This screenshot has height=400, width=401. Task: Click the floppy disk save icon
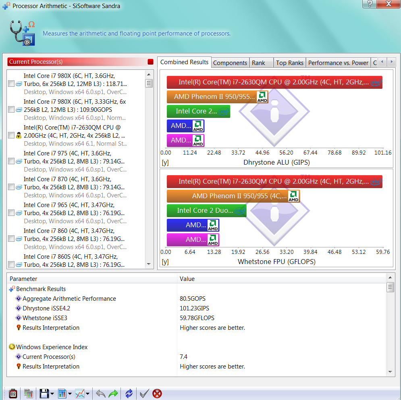coord(44,393)
